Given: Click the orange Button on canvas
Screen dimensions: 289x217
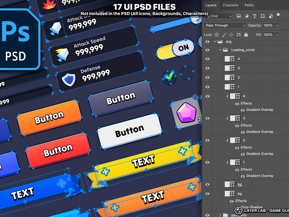Looking at the screenshot, I should (49, 118).
